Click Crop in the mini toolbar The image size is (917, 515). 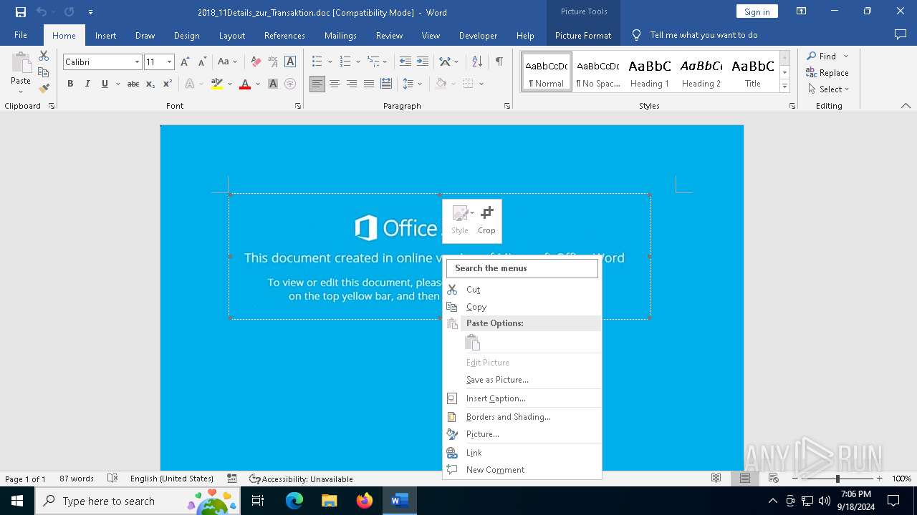(x=486, y=220)
